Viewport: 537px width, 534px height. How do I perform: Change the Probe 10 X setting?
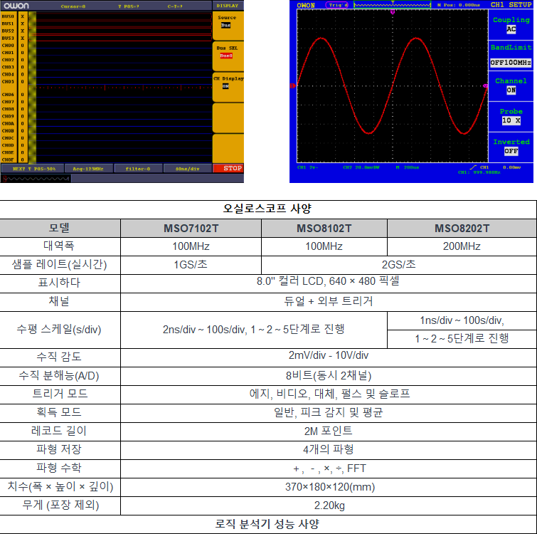point(511,116)
